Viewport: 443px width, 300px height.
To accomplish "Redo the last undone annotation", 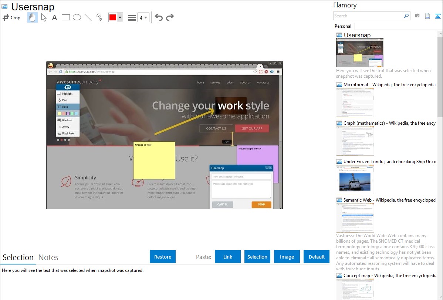I will [x=170, y=17].
